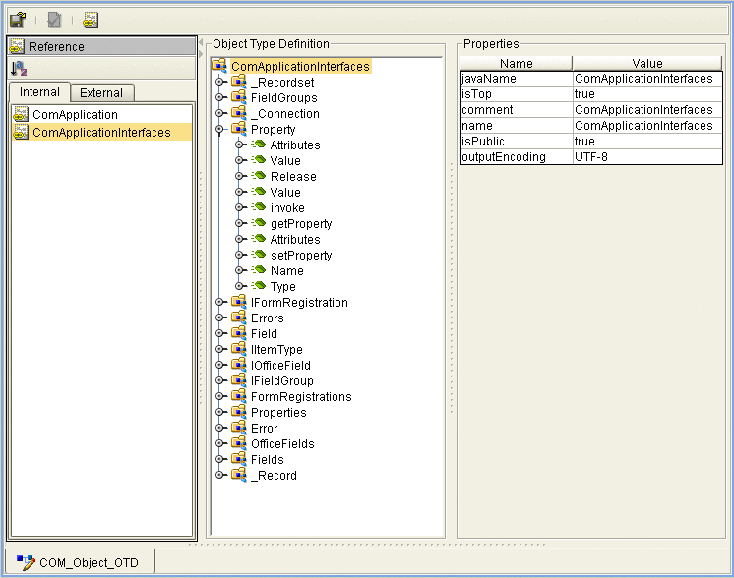Screen dimensions: 734x578
Task: Expand the IFieldGroup node
Action: [x=219, y=380]
